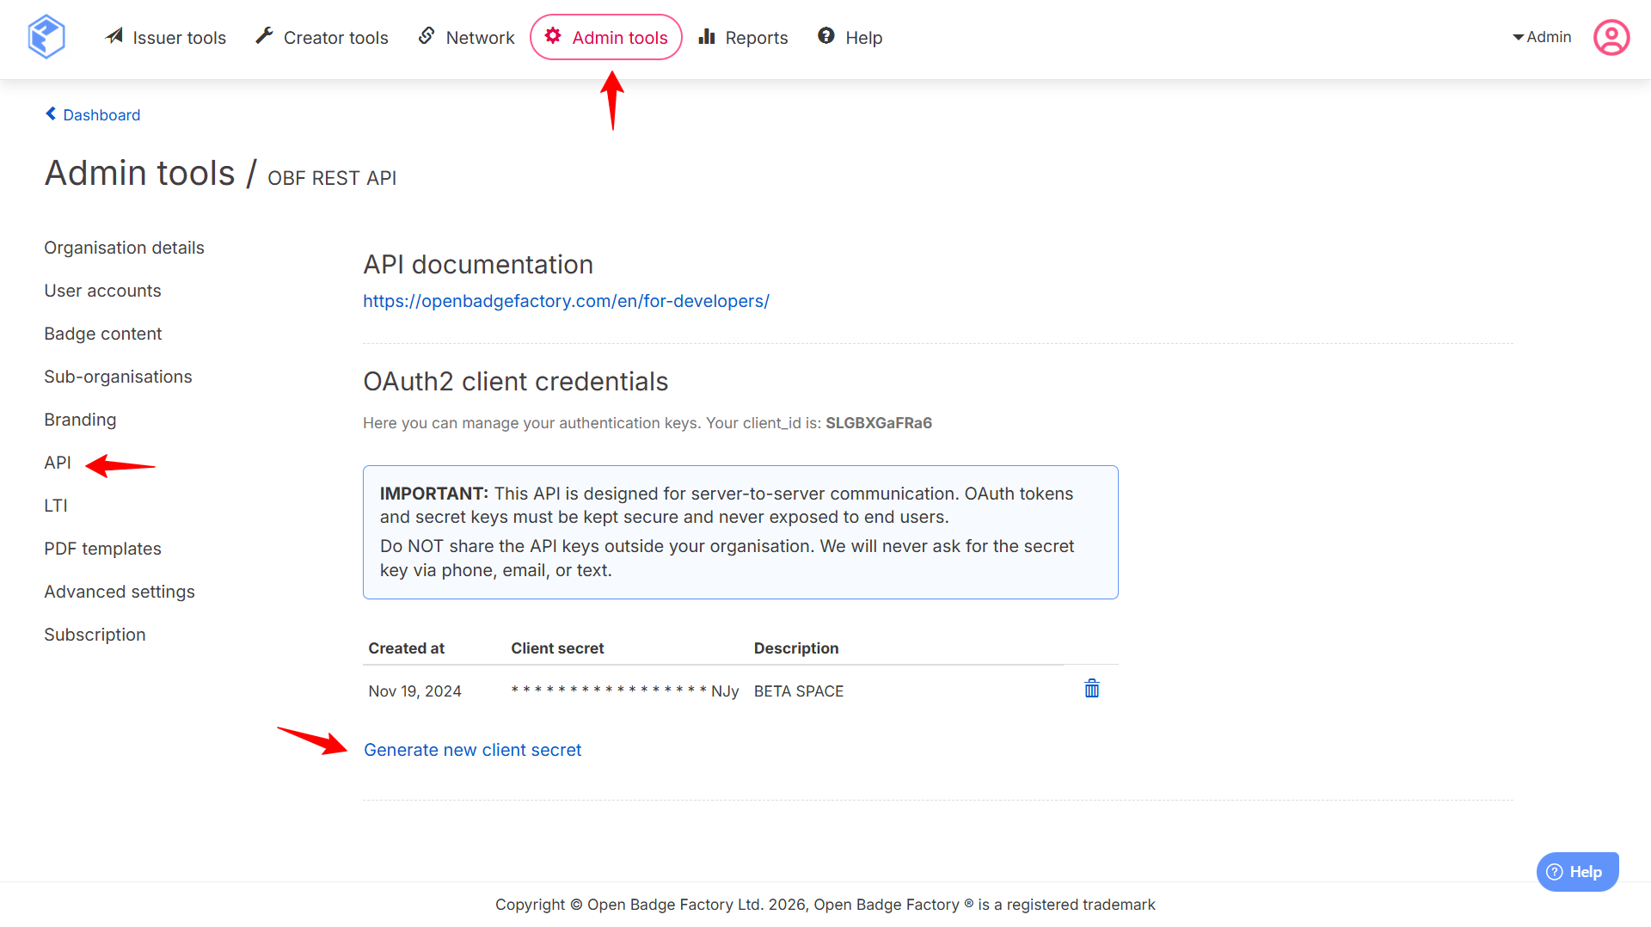Click the Dashboard back chevron
Viewport: 1651px width, 927px height.
click(51, 114)
